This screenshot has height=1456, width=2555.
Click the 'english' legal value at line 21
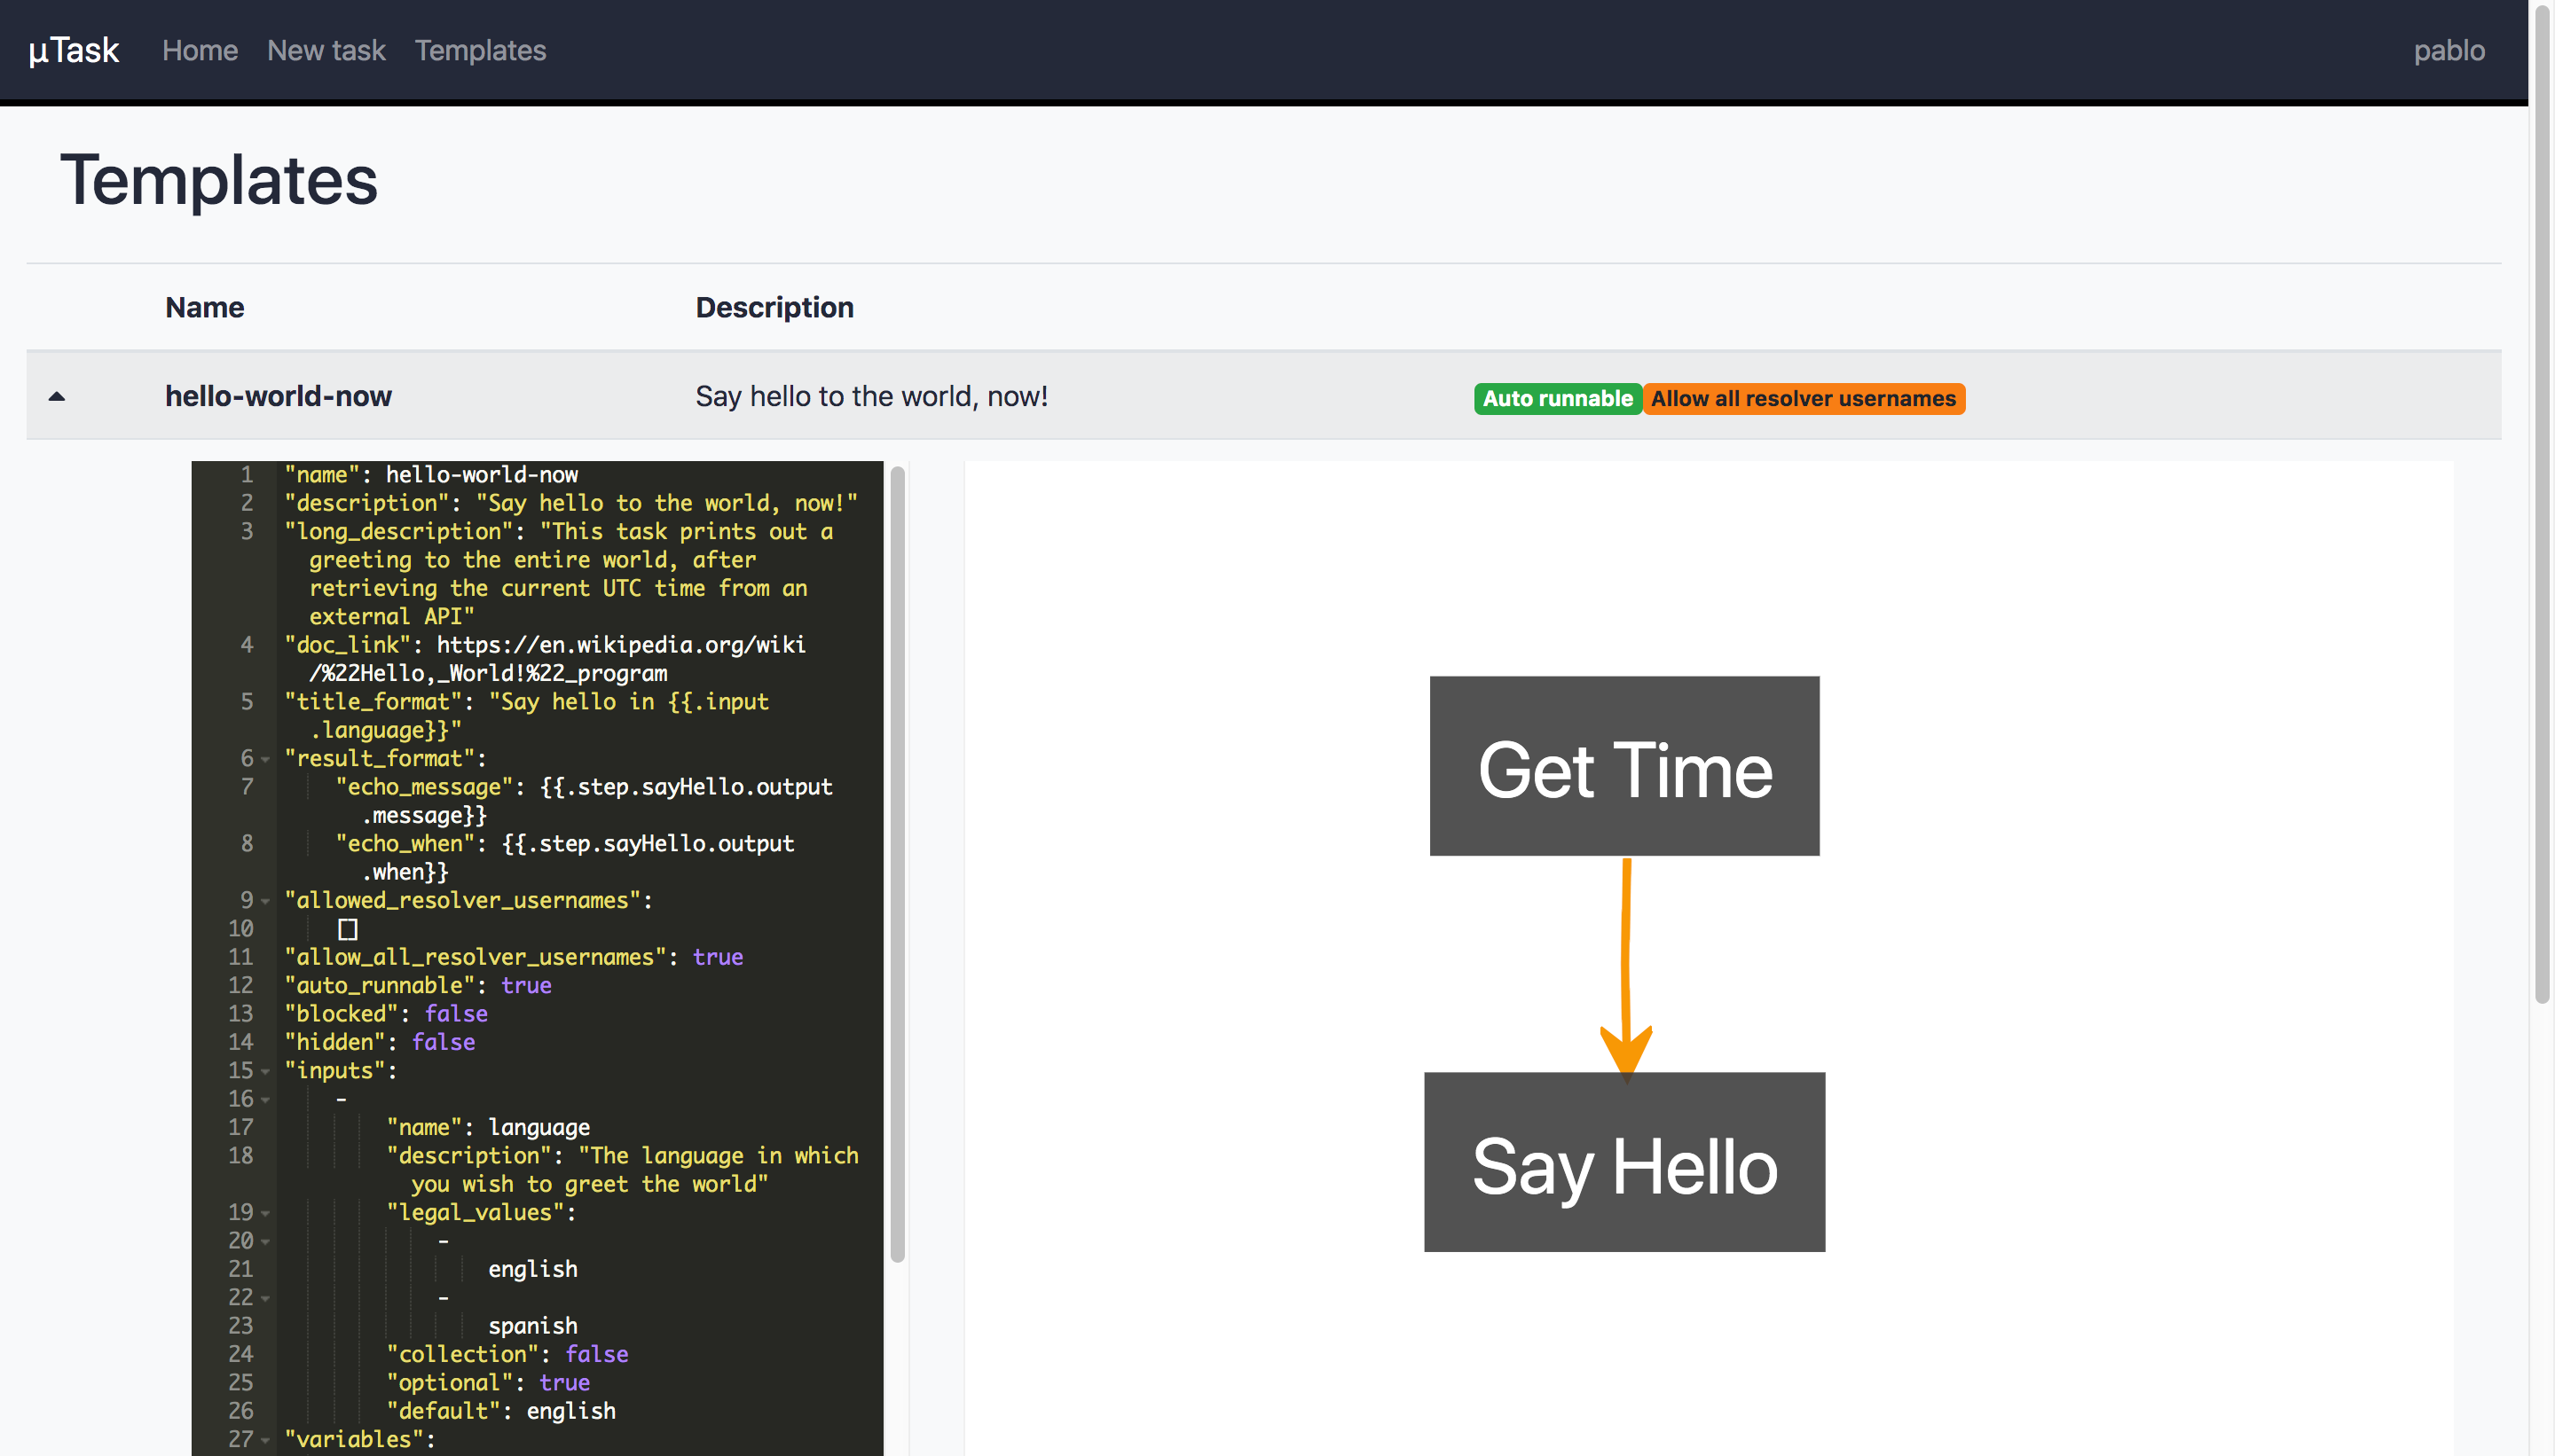(x=532, y=1269)
